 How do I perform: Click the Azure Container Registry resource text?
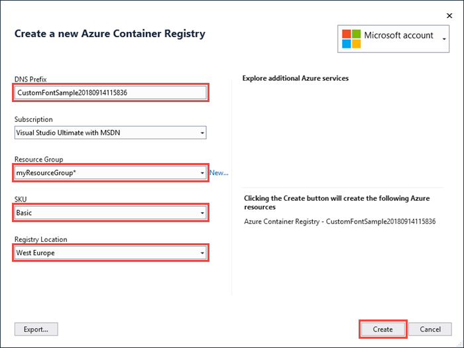pos(339,221)
